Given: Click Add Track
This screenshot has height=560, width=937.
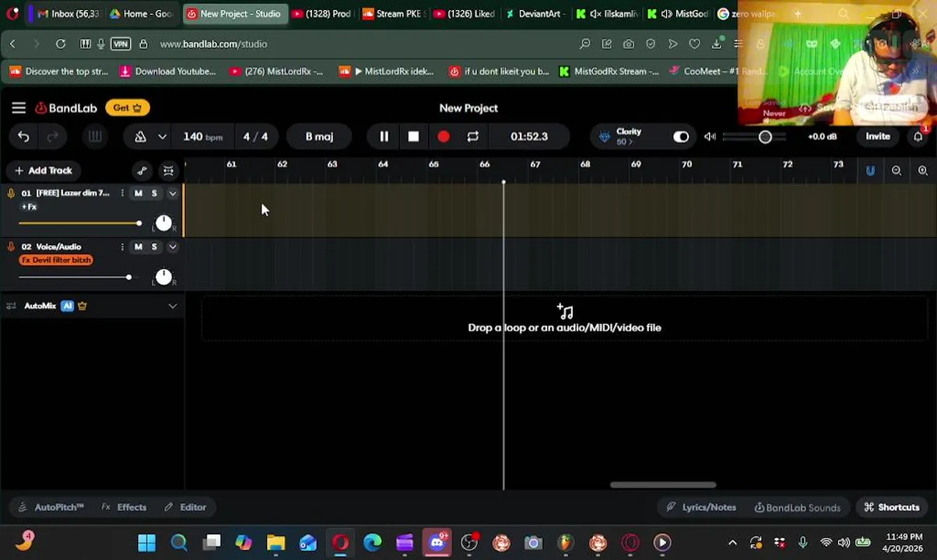Looking at the screenshot, I should (43, 170).
